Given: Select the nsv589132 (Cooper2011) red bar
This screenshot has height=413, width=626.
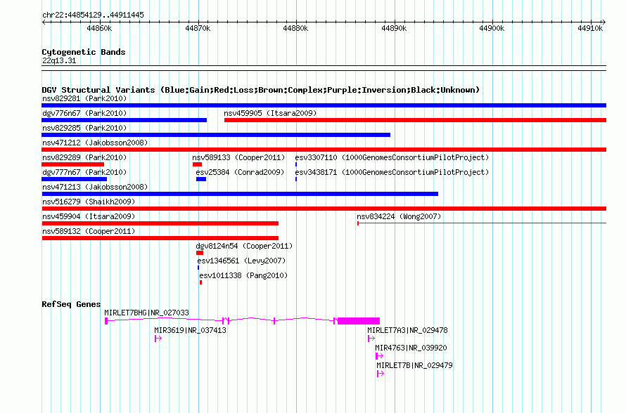Looking at the screenshot, I should point(160,238).
